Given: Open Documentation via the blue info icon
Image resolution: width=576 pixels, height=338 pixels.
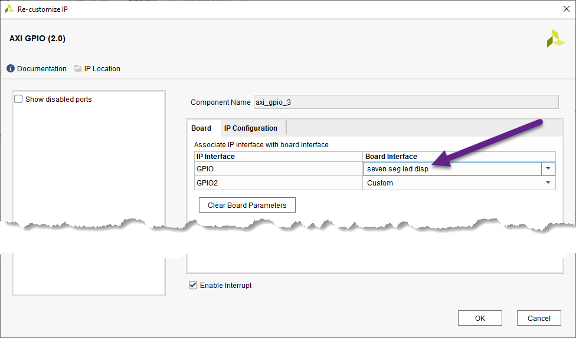Looking at the screenshot, I should click(11, 69).
